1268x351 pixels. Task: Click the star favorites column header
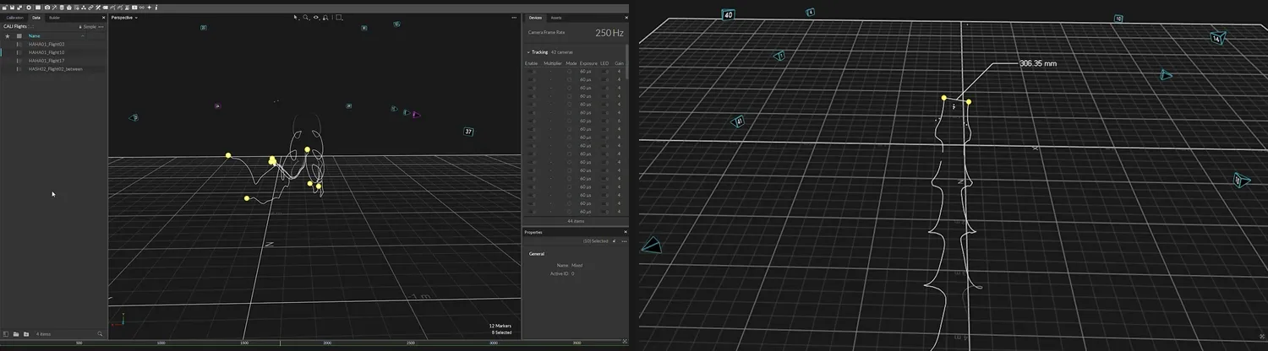click(x=8, y=36)
